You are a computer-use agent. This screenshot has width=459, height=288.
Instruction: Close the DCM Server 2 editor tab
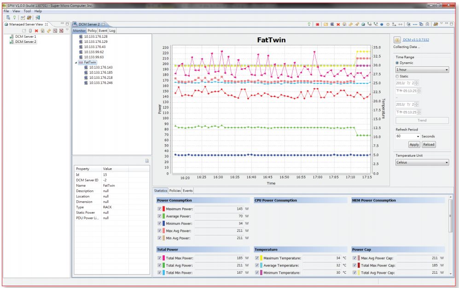tap(103, 24)
